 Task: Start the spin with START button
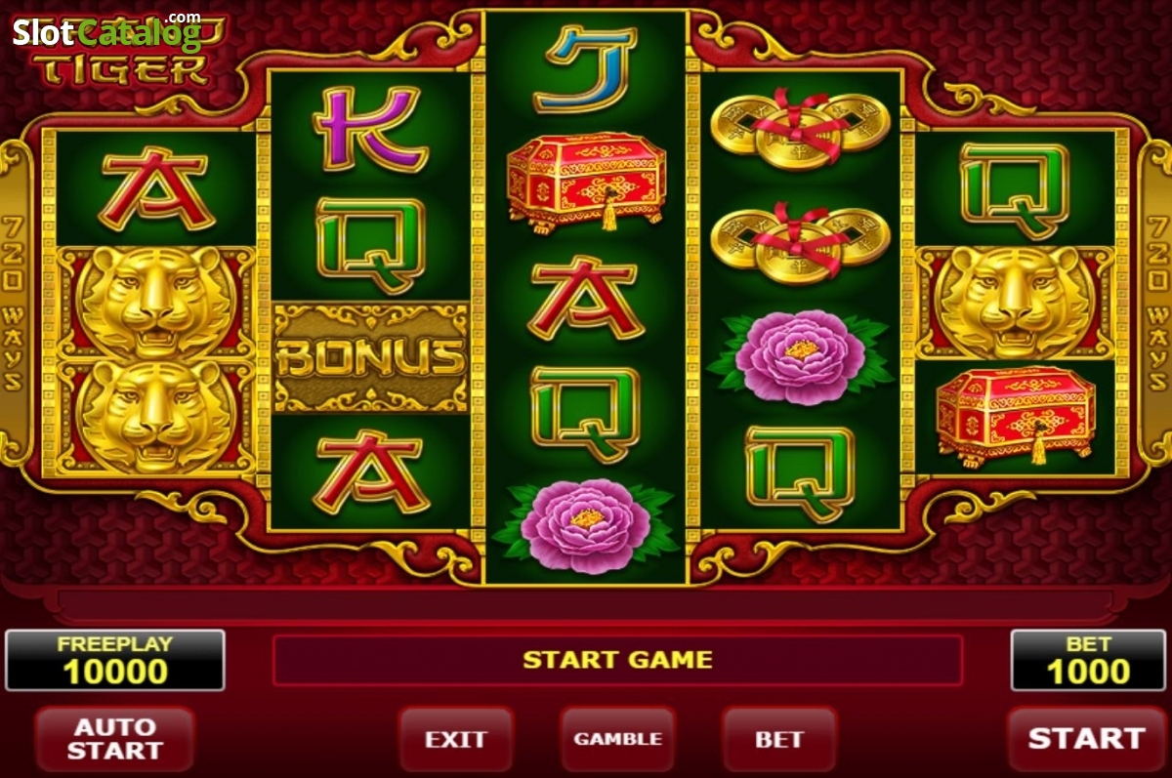pos(1085,738)
